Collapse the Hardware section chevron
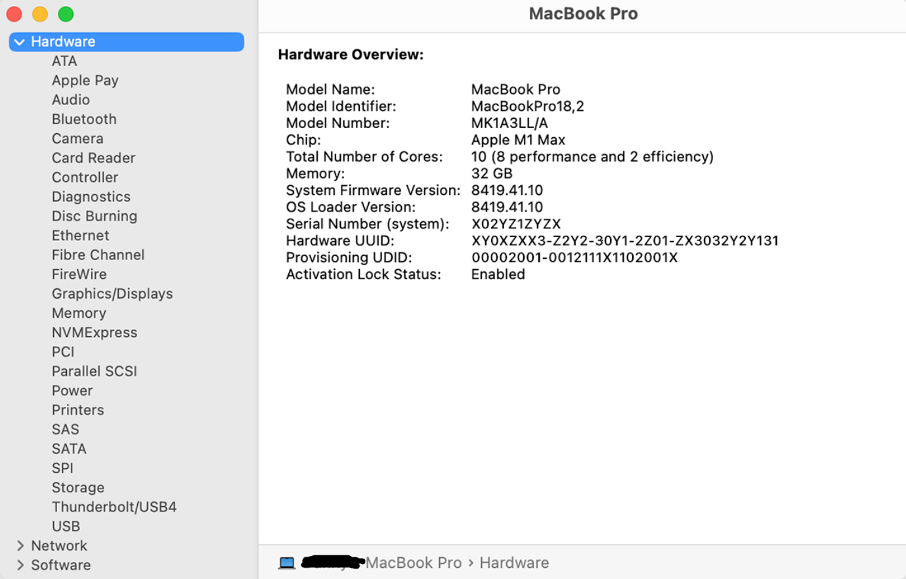Screen dimensions: 906x579 (20, 42)
